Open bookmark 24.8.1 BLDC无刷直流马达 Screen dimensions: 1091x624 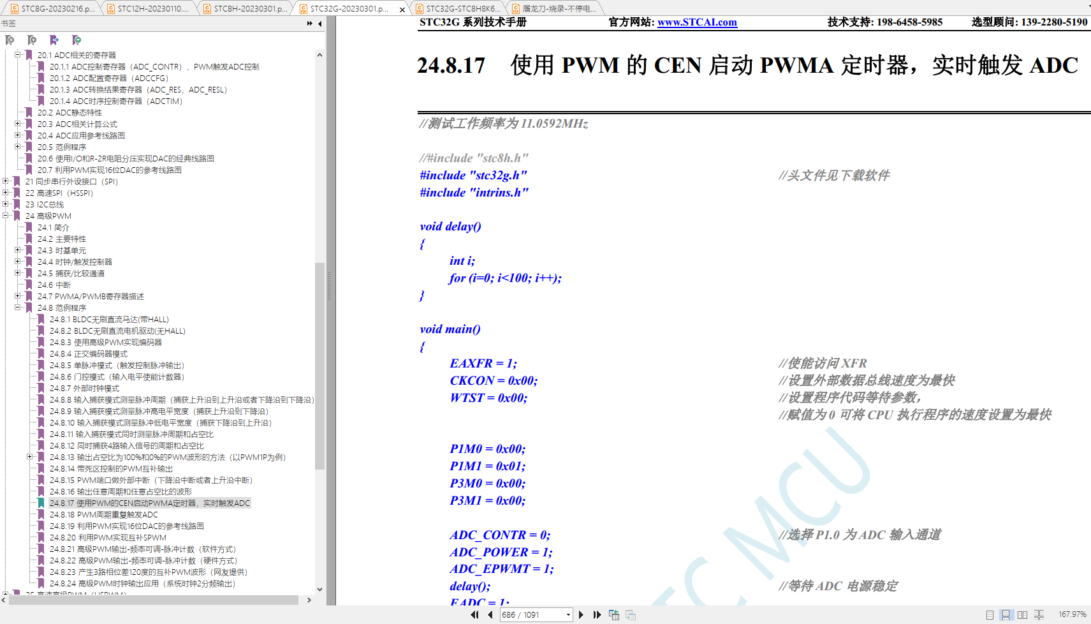click(x=109, y=319)
